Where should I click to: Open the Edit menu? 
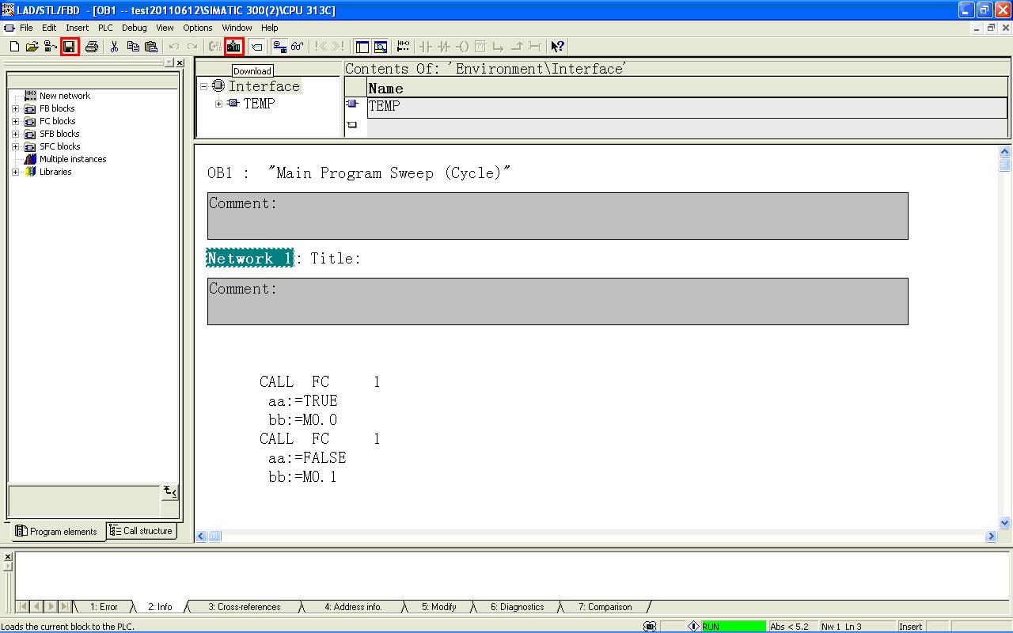point(49,28)
